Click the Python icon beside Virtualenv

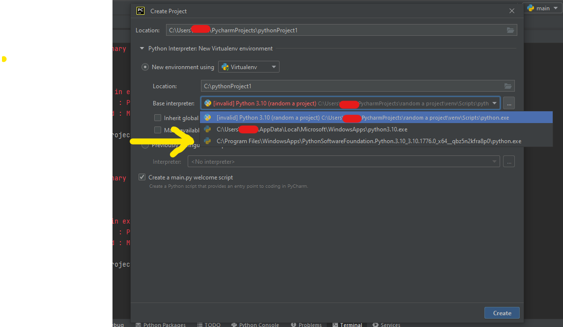click(225, 67)
